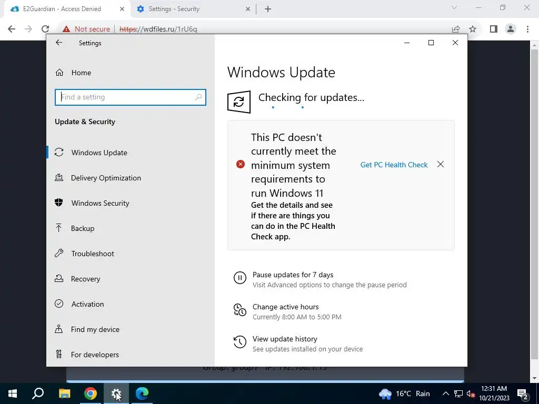Open File Explorer from taskbar
539x404 pixels.
point(64,393)
